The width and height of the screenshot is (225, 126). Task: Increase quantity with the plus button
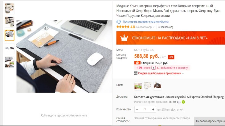tap(153, 109)
